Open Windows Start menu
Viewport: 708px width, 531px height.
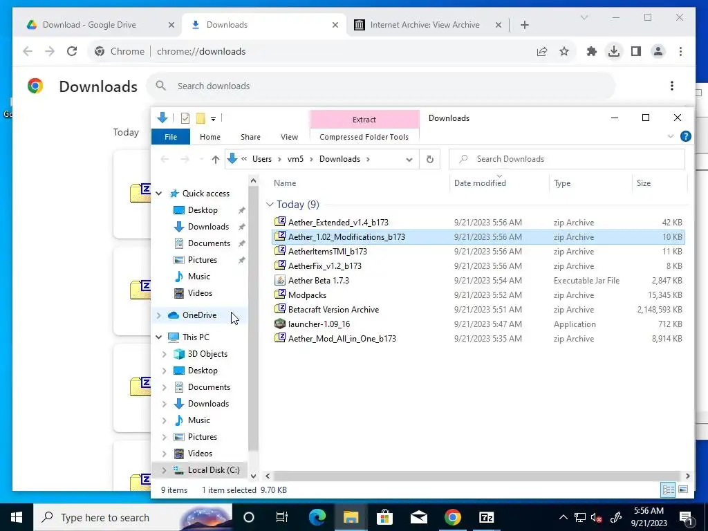[17, 517]
